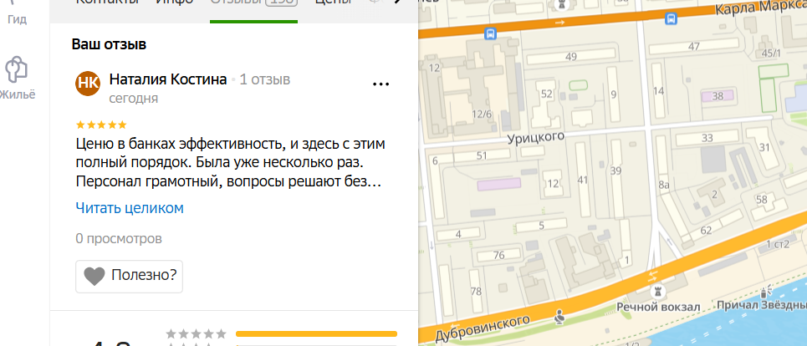Screen dimensions: 807x346
Task: Select building 31 on the map
Action: pyautogui.click(x=764, y=148)
